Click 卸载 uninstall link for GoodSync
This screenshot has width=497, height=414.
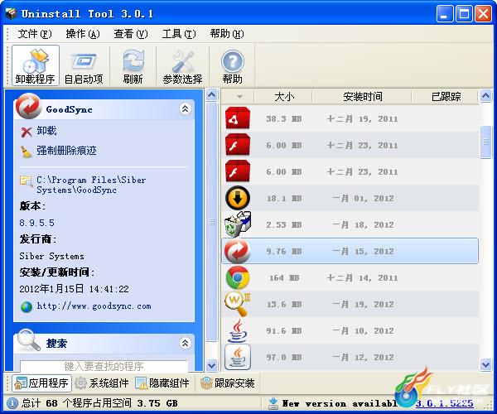(46, 131)
